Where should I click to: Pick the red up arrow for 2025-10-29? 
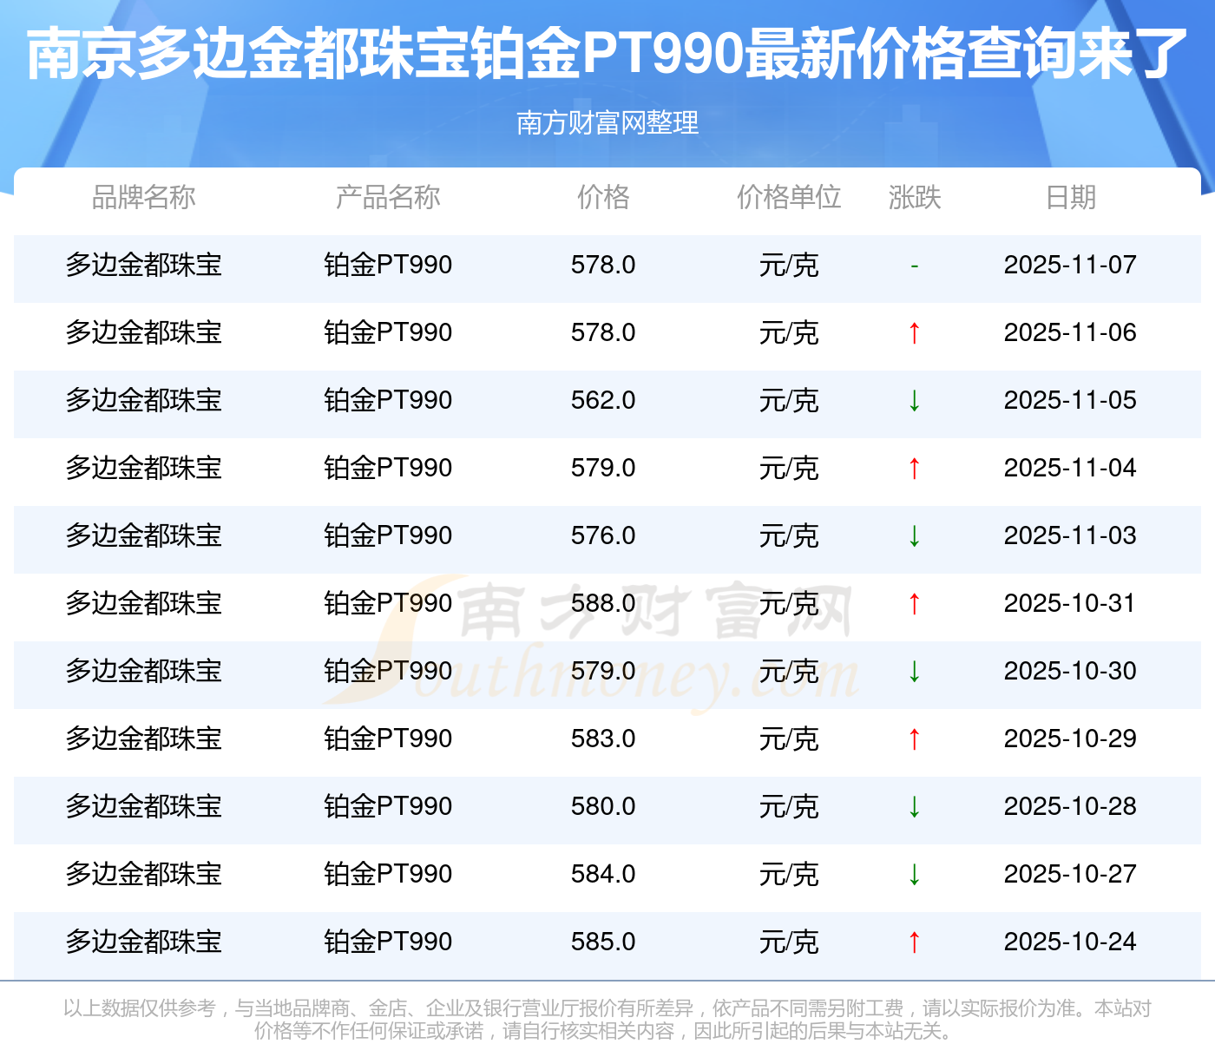pyautogui.click(x=914, y=739)
